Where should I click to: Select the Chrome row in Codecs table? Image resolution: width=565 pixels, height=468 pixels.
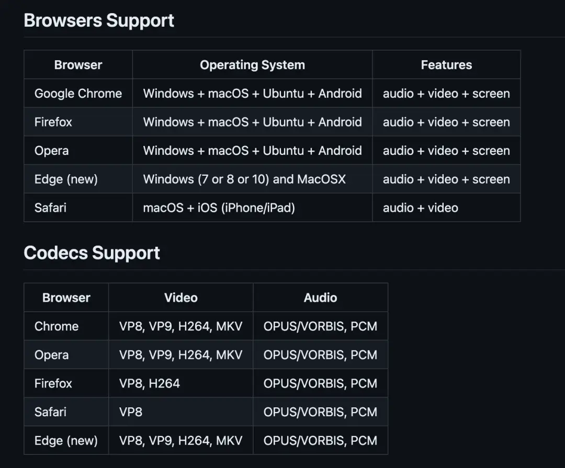(x=56, y=326)
